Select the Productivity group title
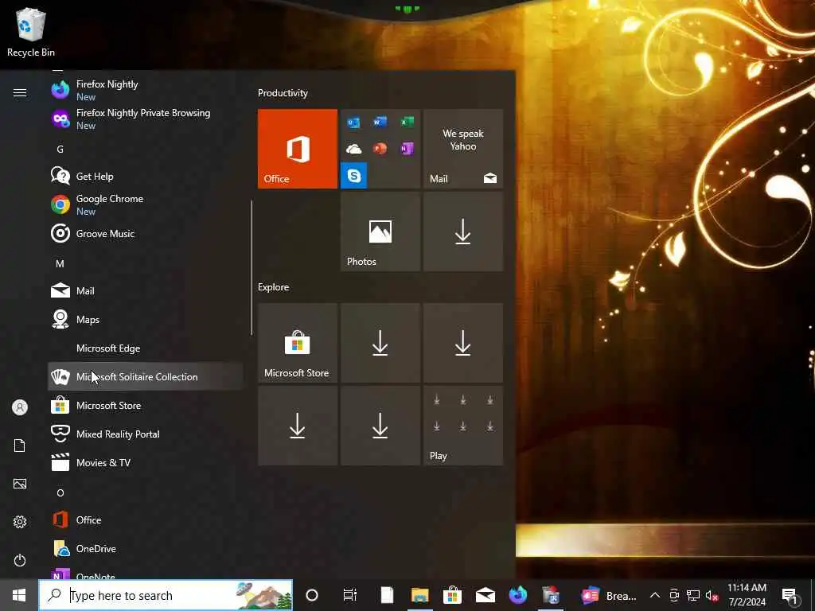Image resolution: width=815 pixels, height=611 pixels. point(283,93)
